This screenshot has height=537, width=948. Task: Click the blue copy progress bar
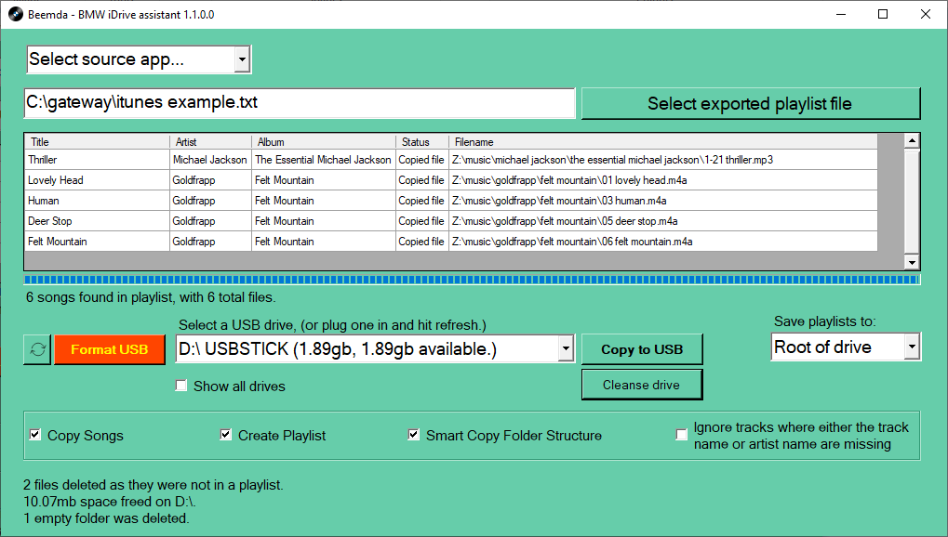coord(472,279)
